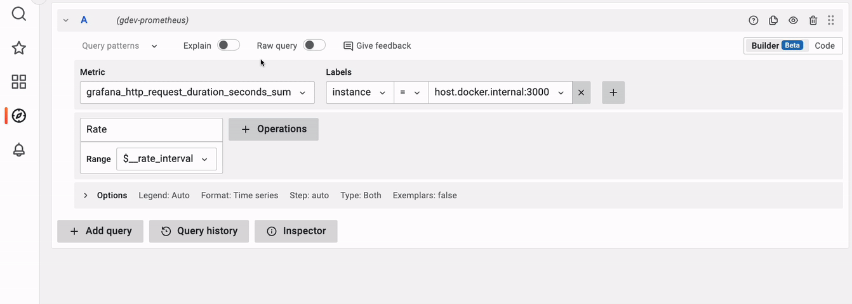Open the Alerting bell icon
852x304 pixels.
19,150
